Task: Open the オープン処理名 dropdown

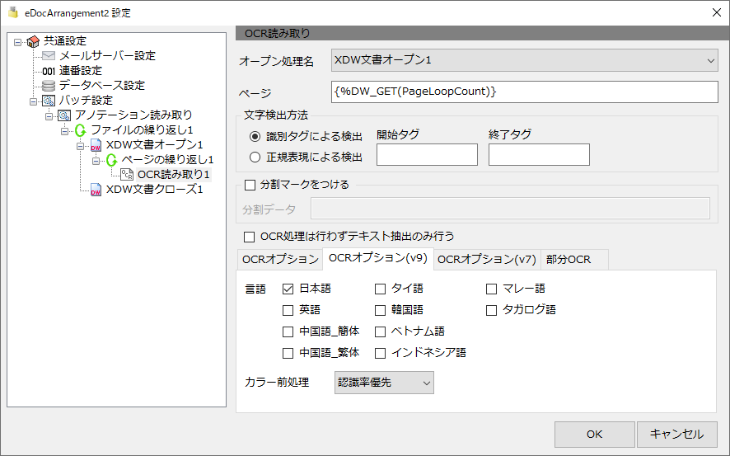Action: point(525,60)
